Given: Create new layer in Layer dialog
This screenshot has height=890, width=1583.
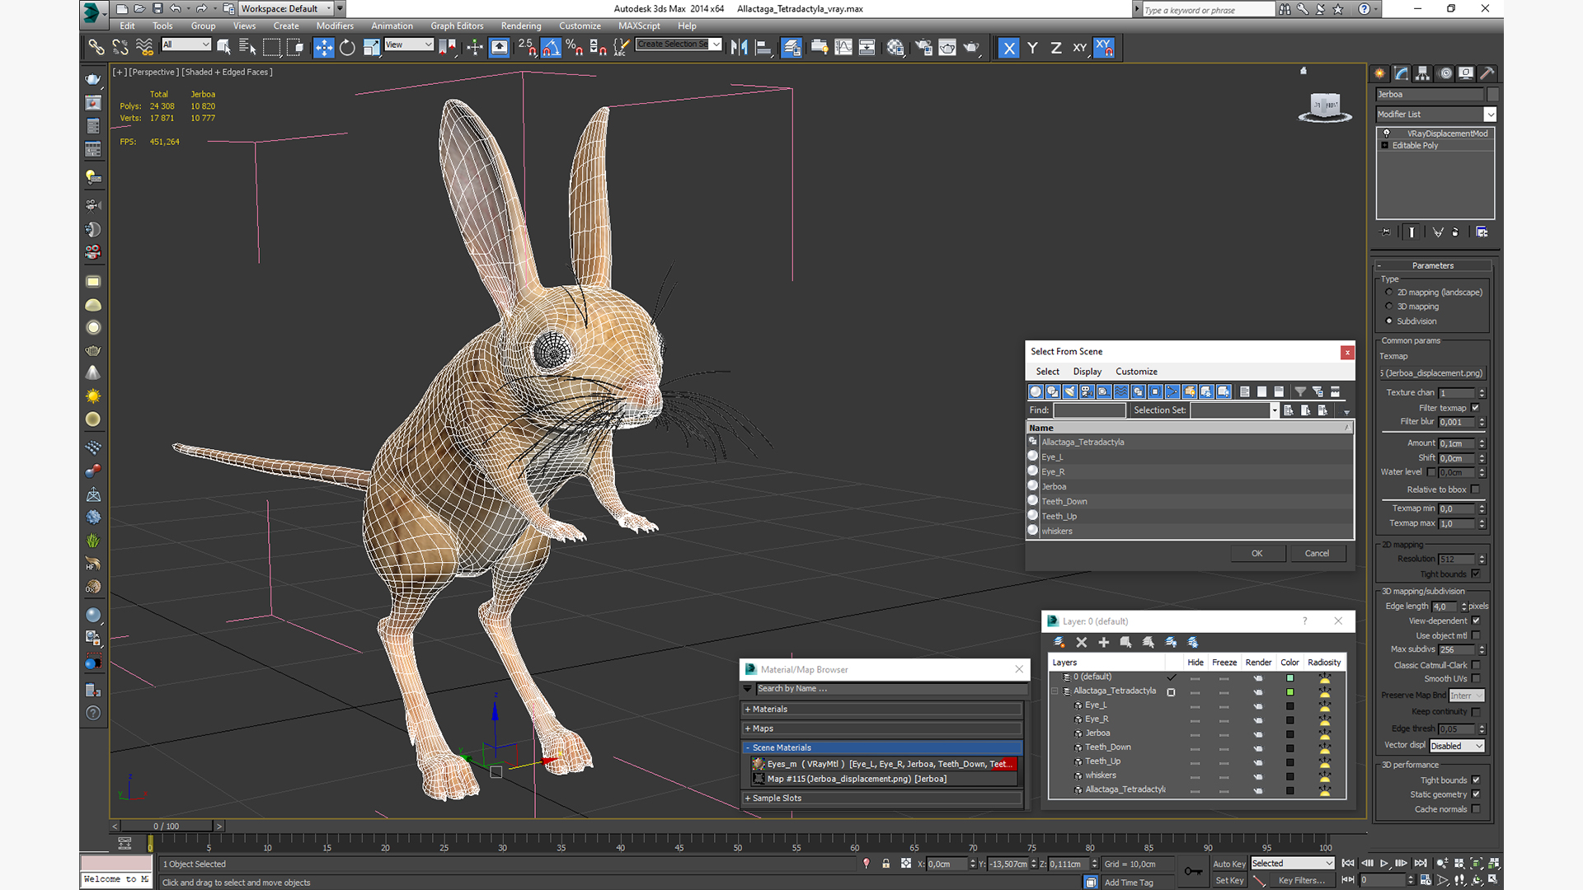Looking at the screenshot, I should pyautogui.click(x=1059, y=642).
